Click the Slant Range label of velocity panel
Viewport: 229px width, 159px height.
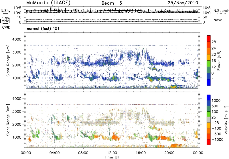(x=8, y=120)
